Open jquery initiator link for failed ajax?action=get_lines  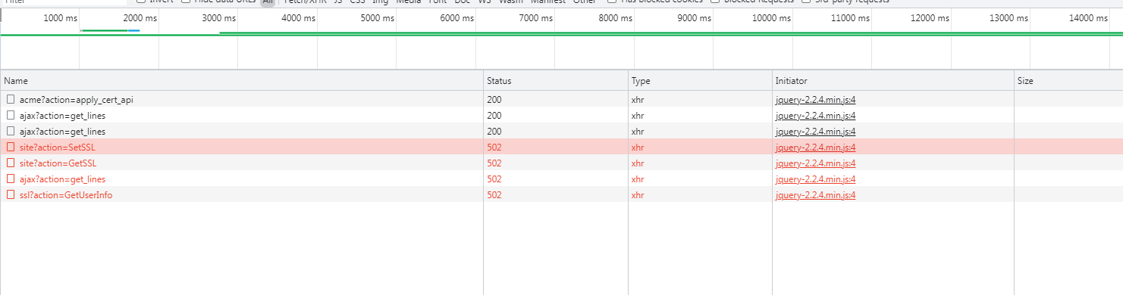815,179
